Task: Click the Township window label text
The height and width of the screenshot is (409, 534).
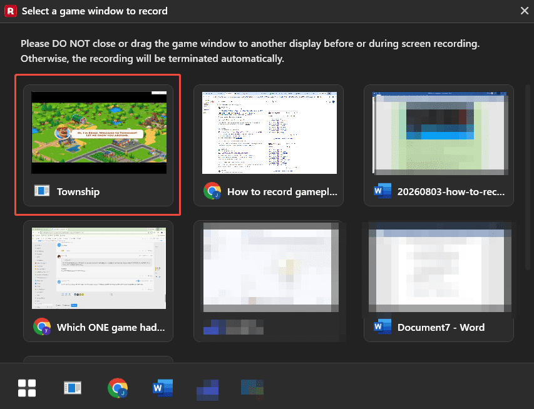Action: 78,191
